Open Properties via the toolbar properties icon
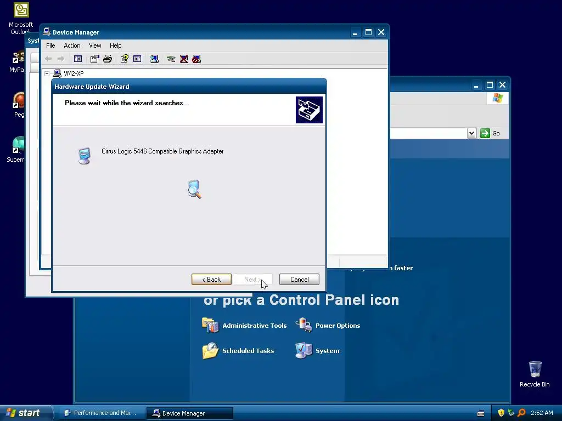The height and width of the screenshot is (421, 562). click(94, 59)
